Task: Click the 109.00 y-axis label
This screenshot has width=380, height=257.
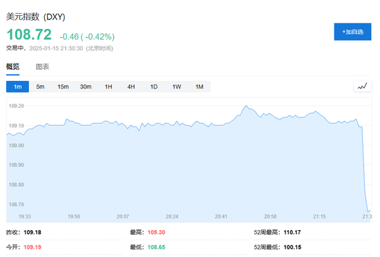Action: (17, 145)
